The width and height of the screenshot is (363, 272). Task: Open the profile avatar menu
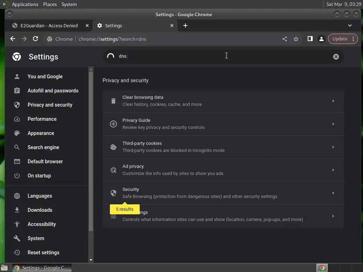[321, 39]
